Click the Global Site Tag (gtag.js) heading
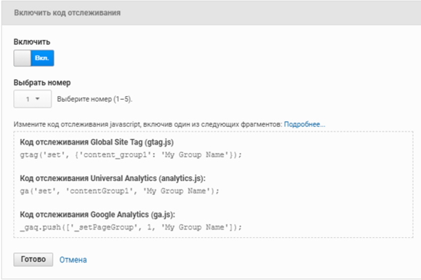 [x=97, y=142]
